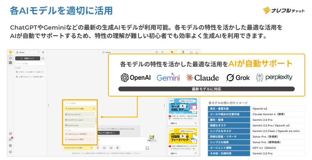Open the Home workspace selector dropdown
Screen dimensions: 312x160
click(x=28, y=52)
